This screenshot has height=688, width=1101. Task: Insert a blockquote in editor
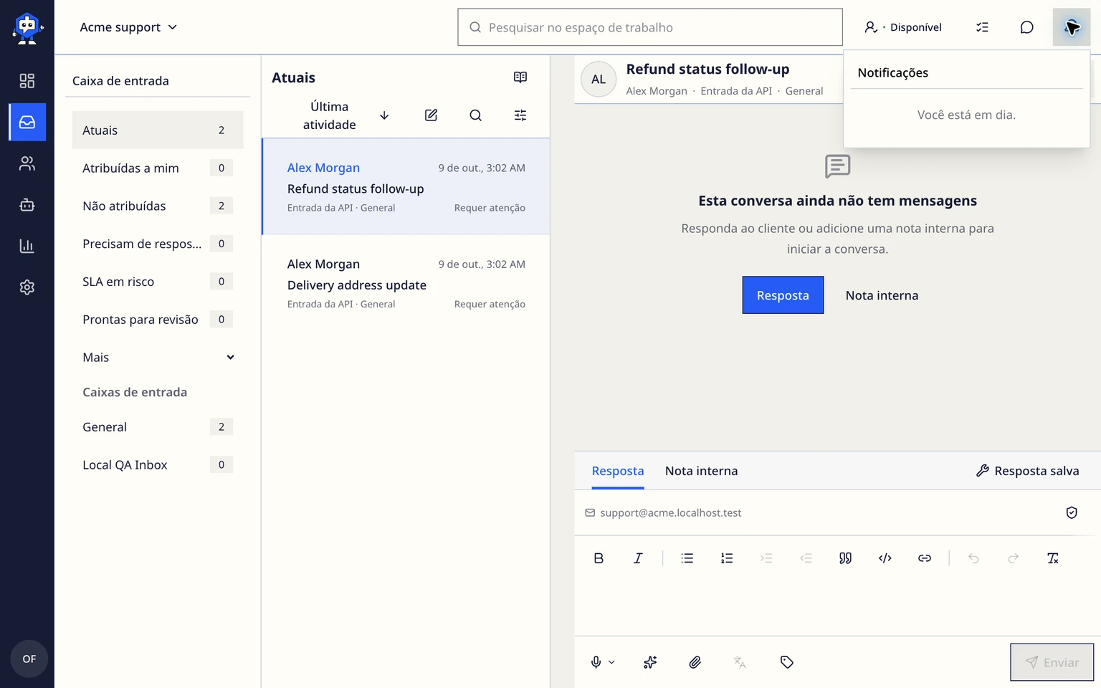tap(845, 558)
